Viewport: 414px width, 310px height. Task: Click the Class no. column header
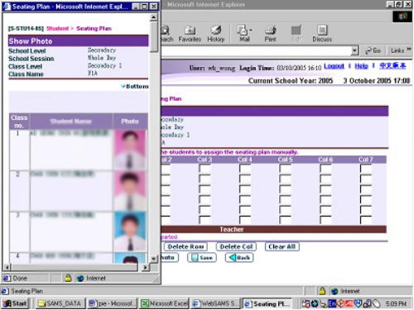(19, 122)
